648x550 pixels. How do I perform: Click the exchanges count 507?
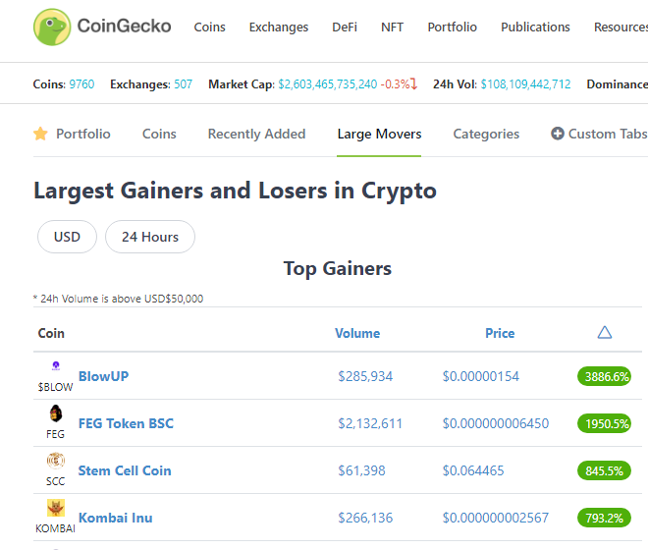(x=183, y=84)
